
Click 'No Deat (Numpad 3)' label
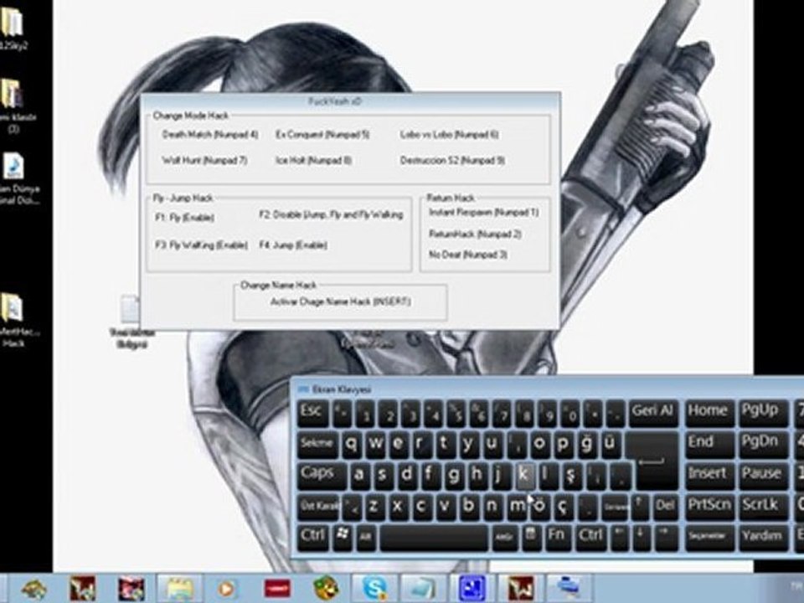[468, 255]
